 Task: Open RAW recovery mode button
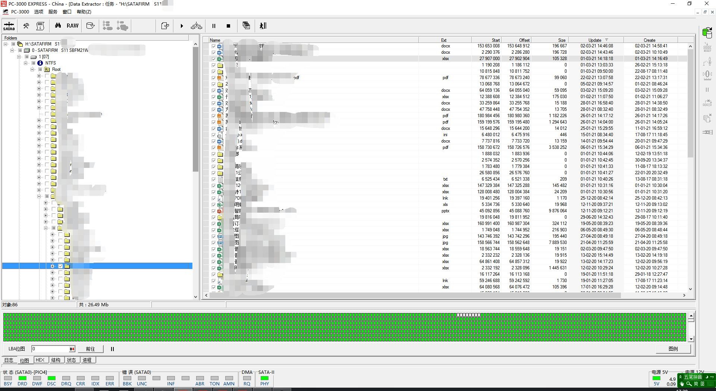click(72, 26)
